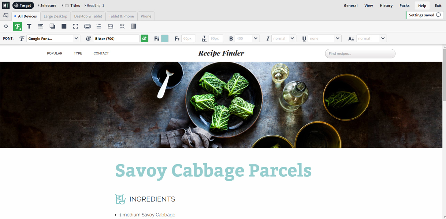Open the teal font color swatch
This screenshot has width=446, height=219.
tap(165, 38)
